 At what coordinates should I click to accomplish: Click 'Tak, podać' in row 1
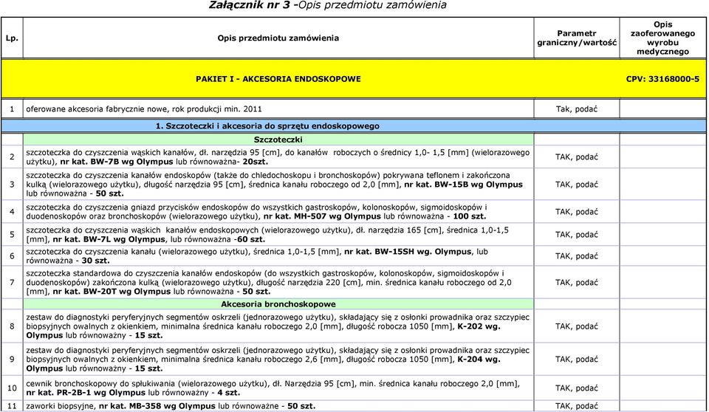click(577, 109)
